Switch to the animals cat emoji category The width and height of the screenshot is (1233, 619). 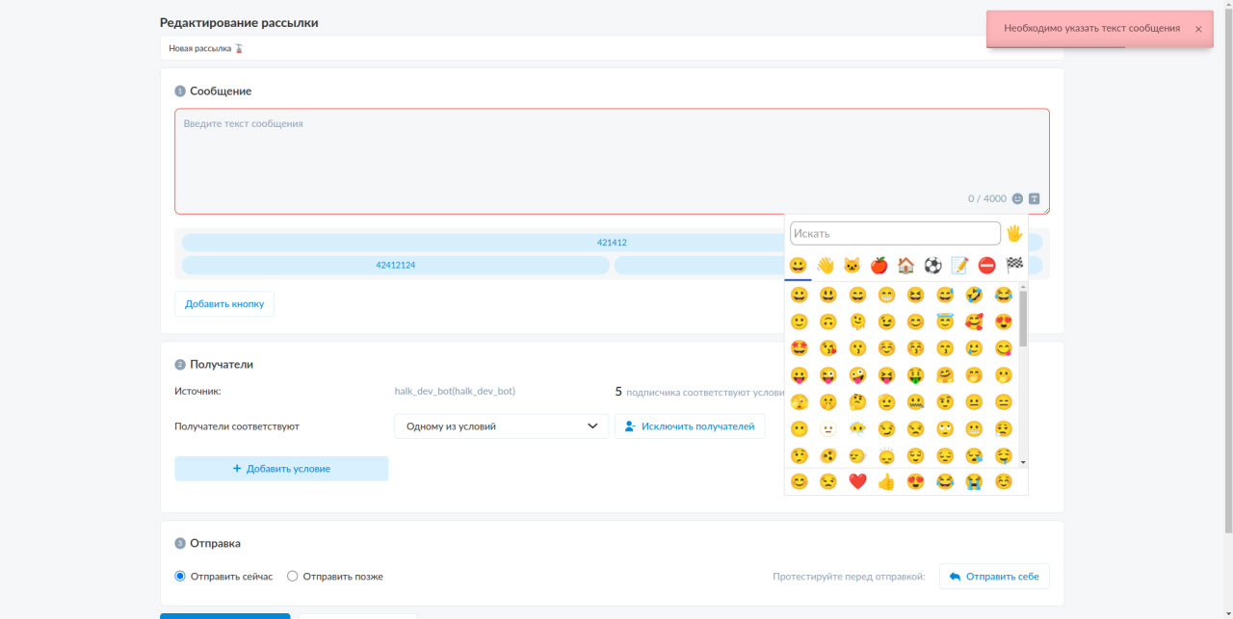(852, 266)
